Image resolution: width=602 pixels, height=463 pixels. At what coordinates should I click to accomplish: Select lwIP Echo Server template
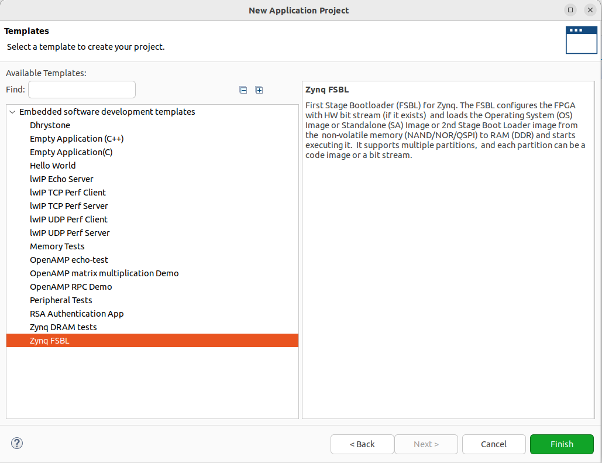pyautogui.click(x=62, y=179)
